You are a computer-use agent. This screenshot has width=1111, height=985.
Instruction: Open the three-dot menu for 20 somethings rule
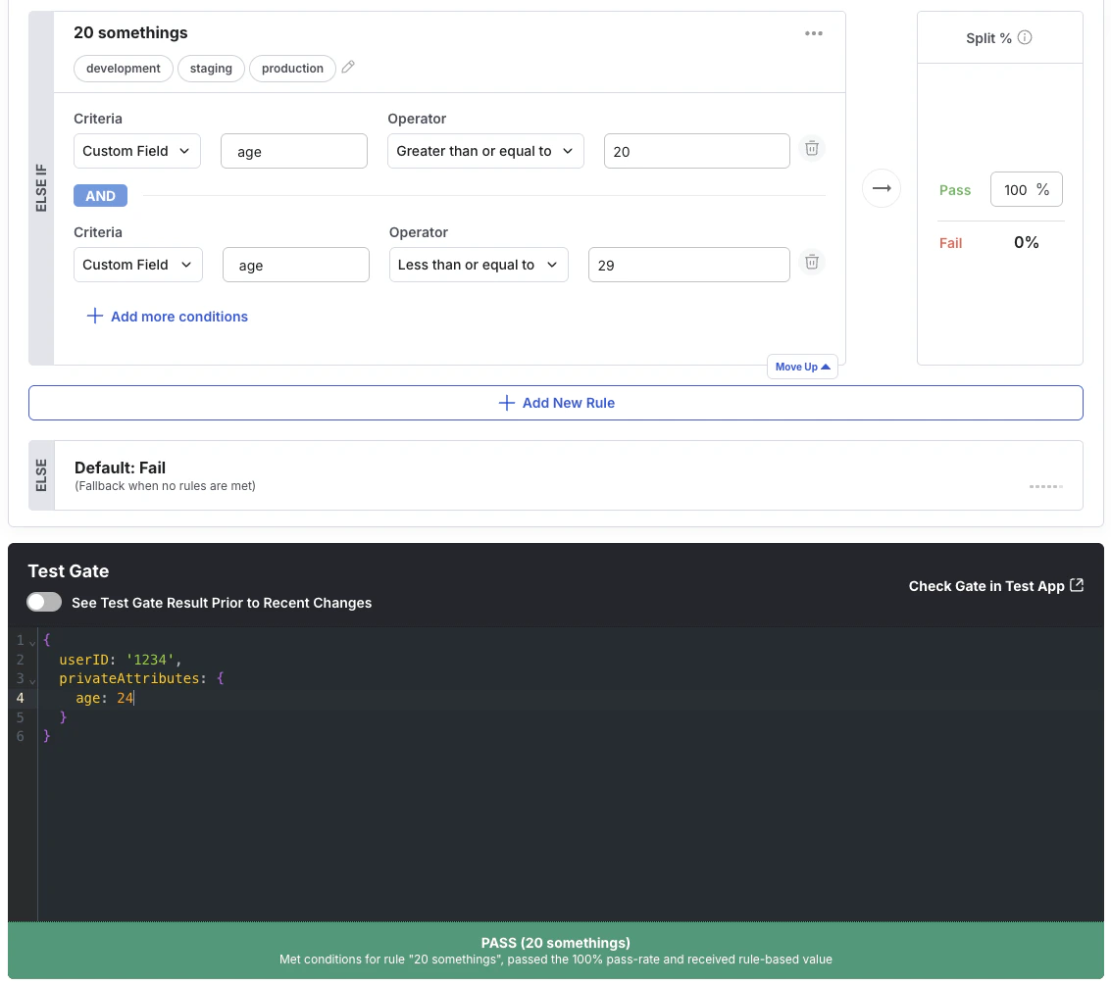pos(814,33)
